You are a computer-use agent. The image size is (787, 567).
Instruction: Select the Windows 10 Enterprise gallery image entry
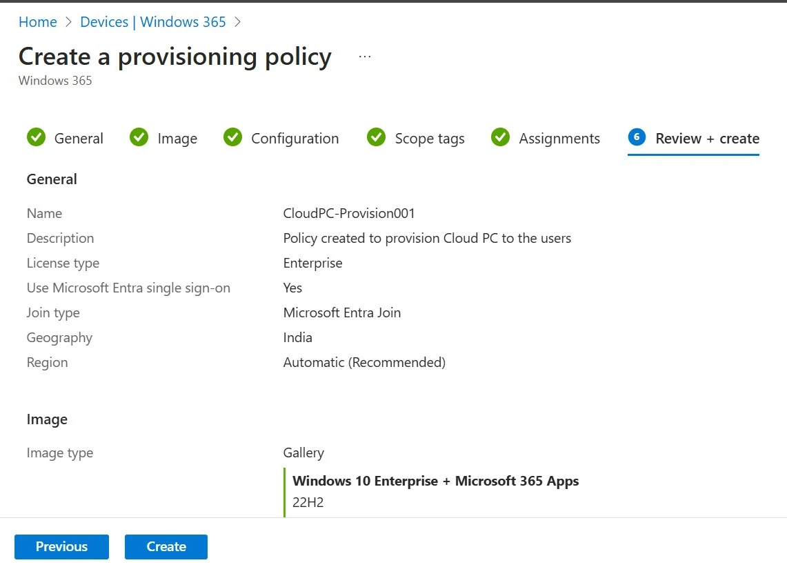click(x=435, y=481)
